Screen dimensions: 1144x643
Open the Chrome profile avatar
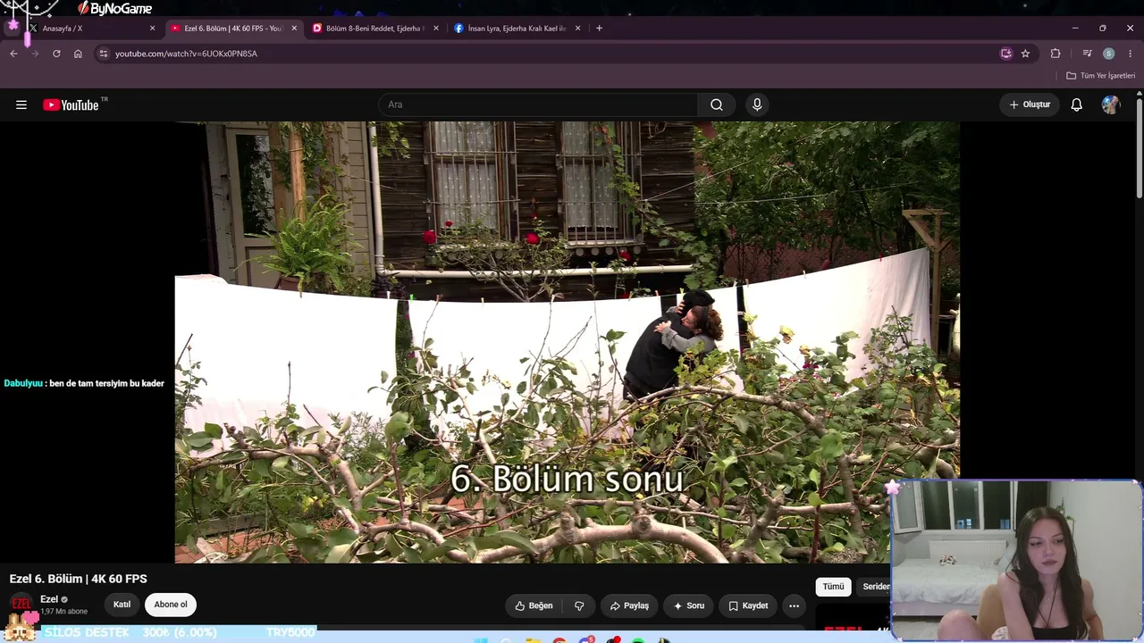coord(1109,54)
